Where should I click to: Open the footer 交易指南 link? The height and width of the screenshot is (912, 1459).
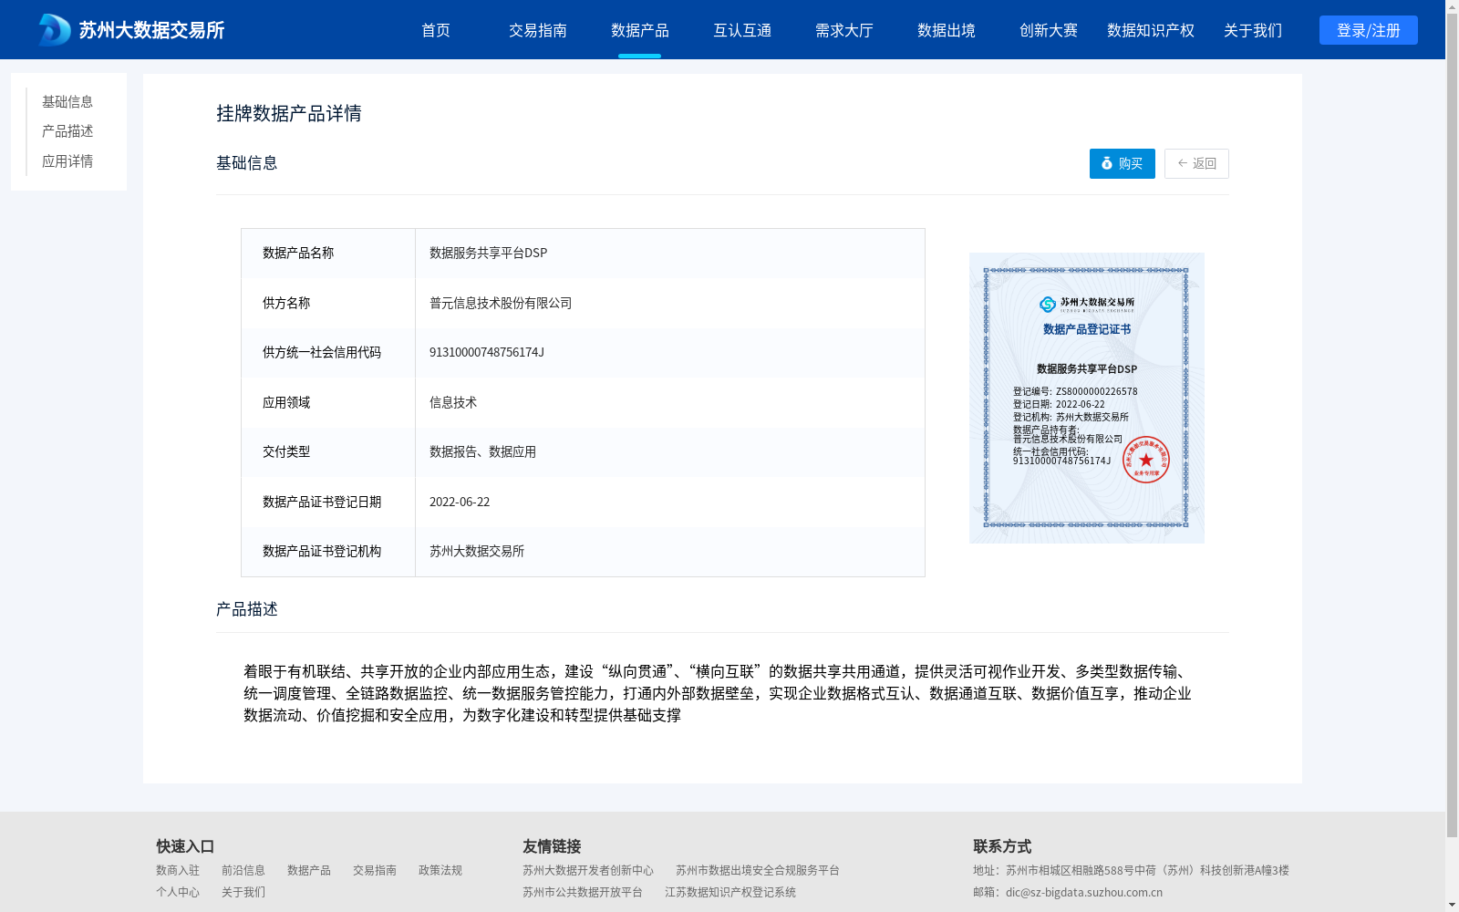(375, 870)
